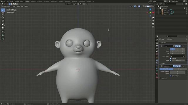The height and width of the screenshot is (105, 188).
Task: Open the Modifier properties wrench tab
Action: point(157,60)
